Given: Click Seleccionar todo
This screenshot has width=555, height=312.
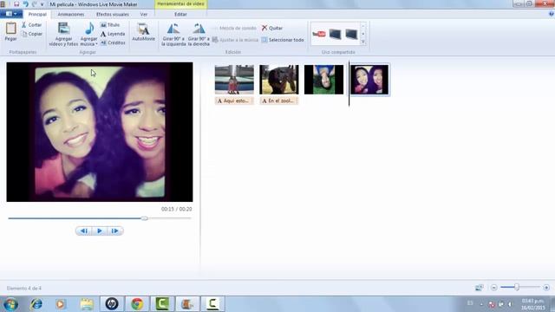Looking at the screenshot, I should pyautogui.click(x=283, y=40).
